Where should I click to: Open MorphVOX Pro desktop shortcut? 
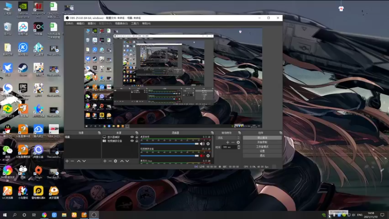(x=38, y=10)
